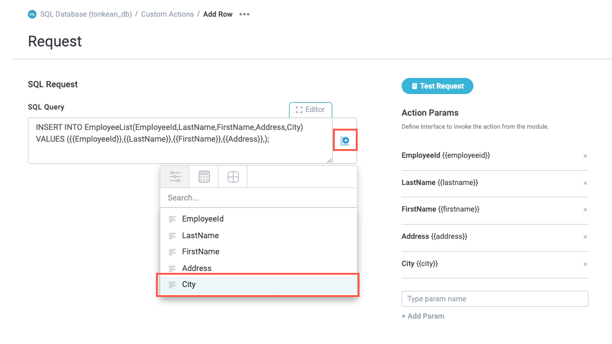Click the field Search box
Screen dimensions: 612x344
click(x=258, y=198)
